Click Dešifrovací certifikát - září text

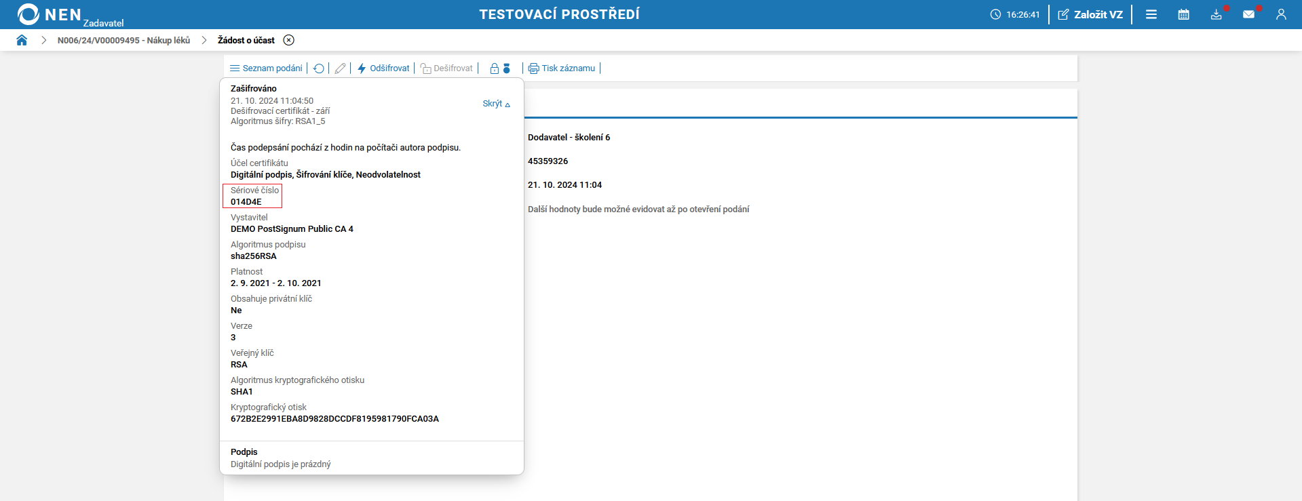(280, 111)
